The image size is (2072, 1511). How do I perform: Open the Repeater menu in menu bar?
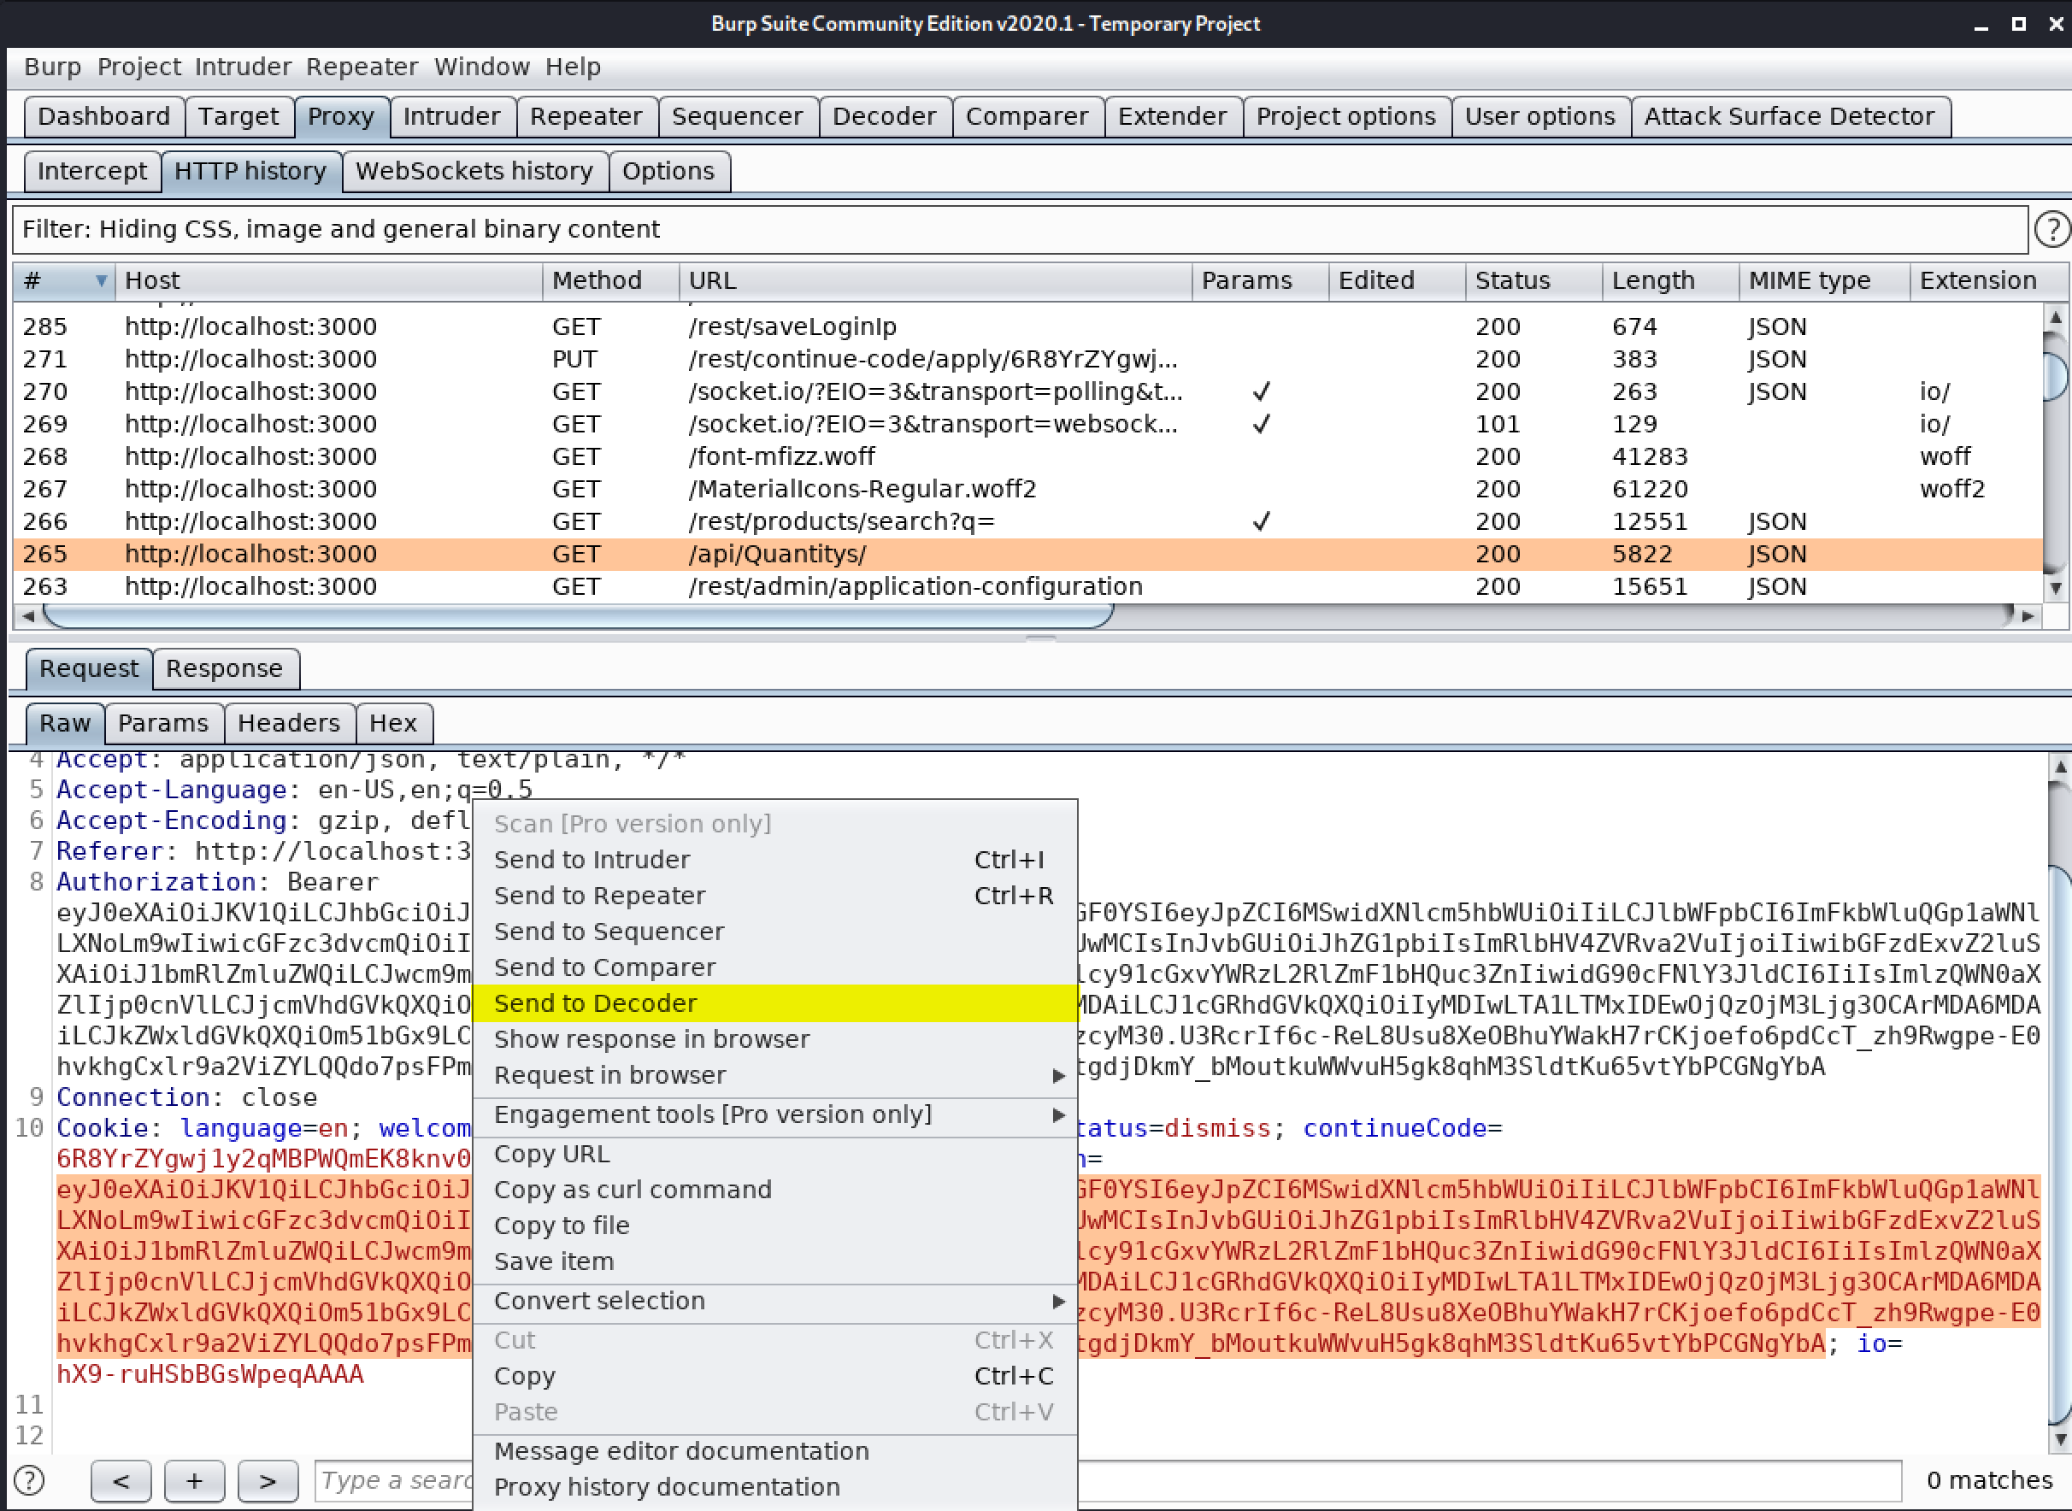362,67
